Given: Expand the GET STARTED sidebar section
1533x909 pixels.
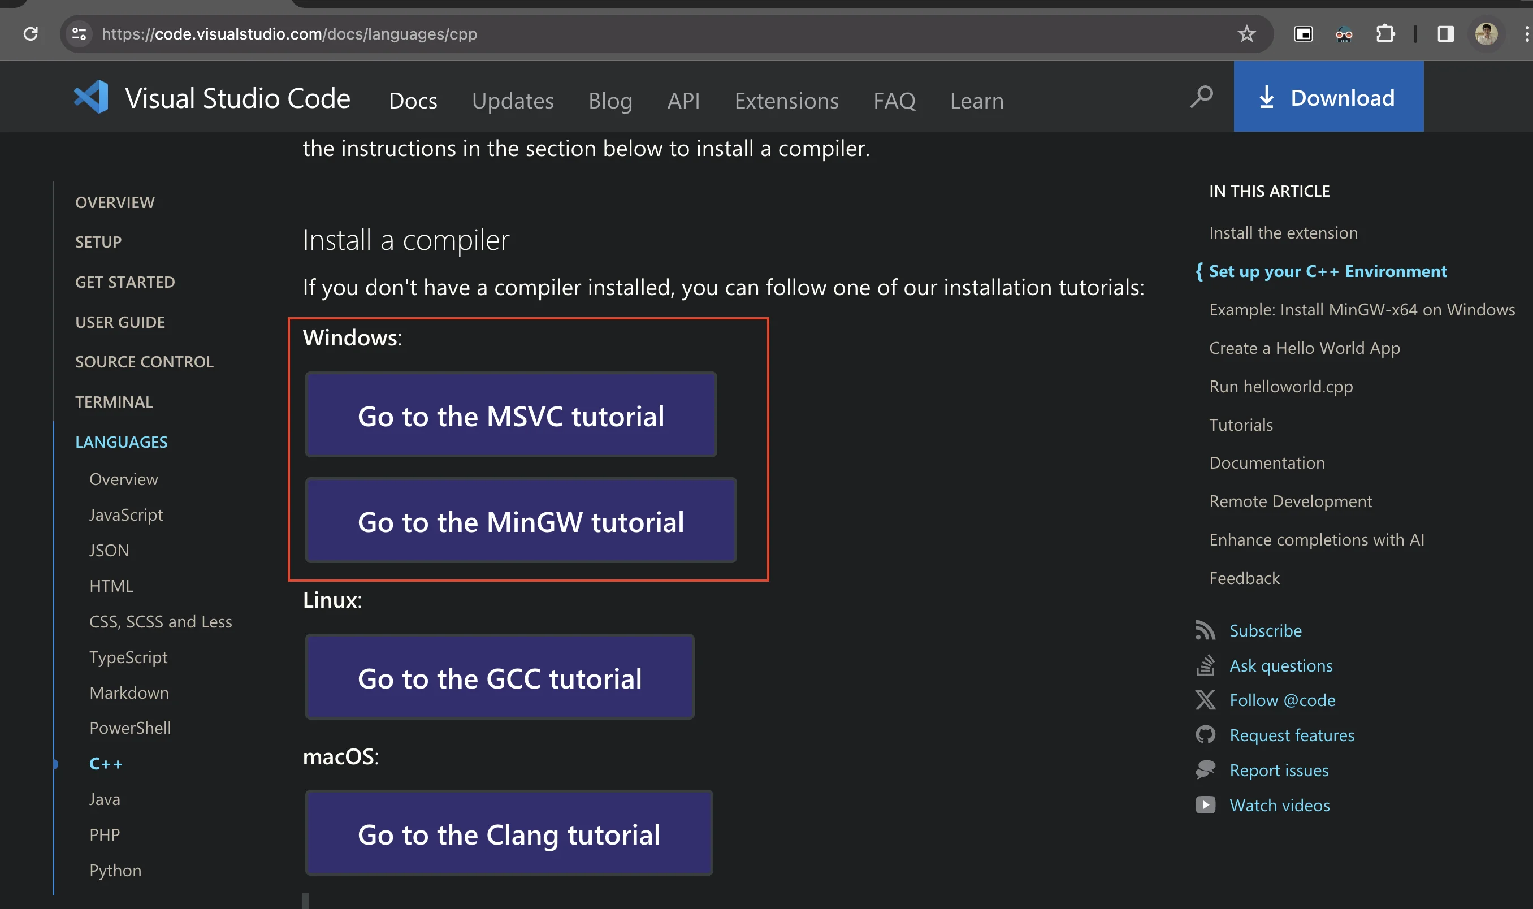Looking at the screenshot, I should point(125,282).
